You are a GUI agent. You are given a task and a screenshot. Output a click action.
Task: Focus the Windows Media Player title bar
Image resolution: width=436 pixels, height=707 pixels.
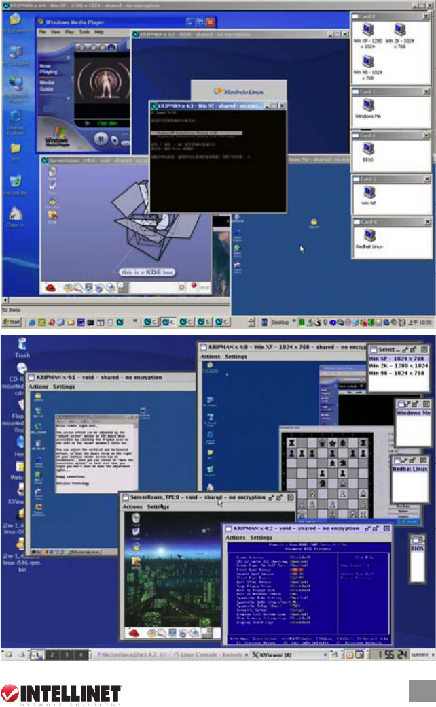point(126,22)
